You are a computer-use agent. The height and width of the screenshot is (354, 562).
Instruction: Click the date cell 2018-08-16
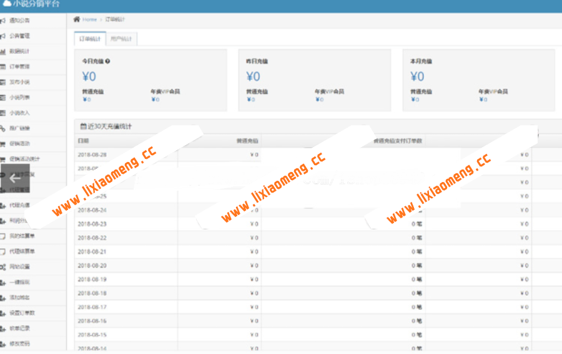click(92, 321)
